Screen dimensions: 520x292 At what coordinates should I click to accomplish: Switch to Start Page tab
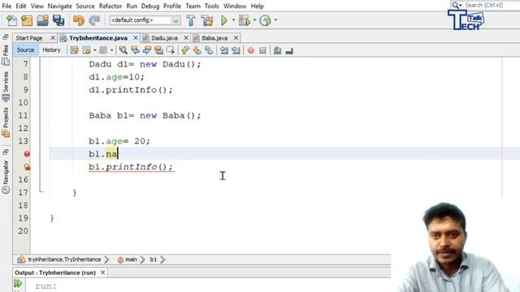(x=29, y=38)
